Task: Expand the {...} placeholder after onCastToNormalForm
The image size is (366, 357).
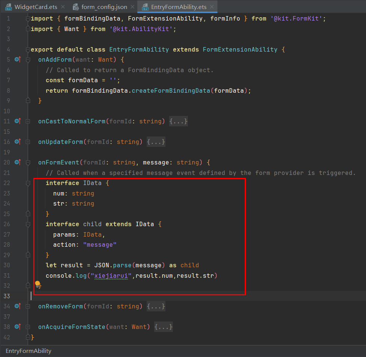Action: (x=179, y=121)
